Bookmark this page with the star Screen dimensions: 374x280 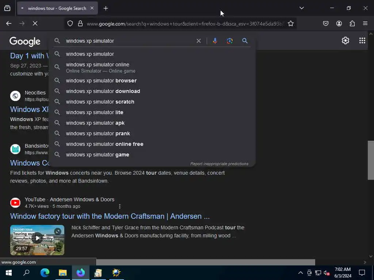click(290, 24)
